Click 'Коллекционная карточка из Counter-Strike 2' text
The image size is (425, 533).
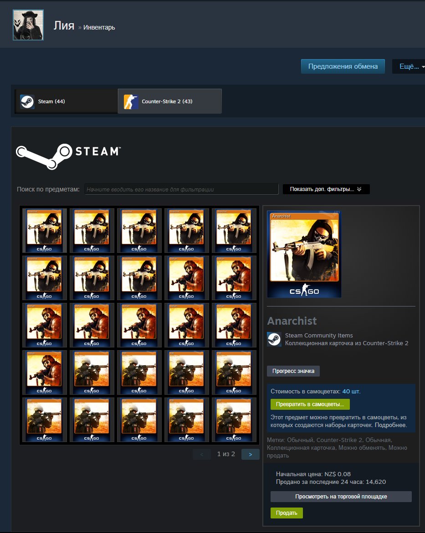(x=347, y=343)
